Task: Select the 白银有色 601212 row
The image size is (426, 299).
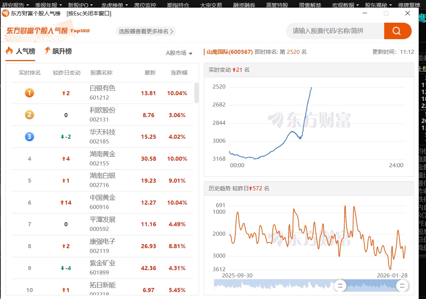Action: click(x=102, y=93)
